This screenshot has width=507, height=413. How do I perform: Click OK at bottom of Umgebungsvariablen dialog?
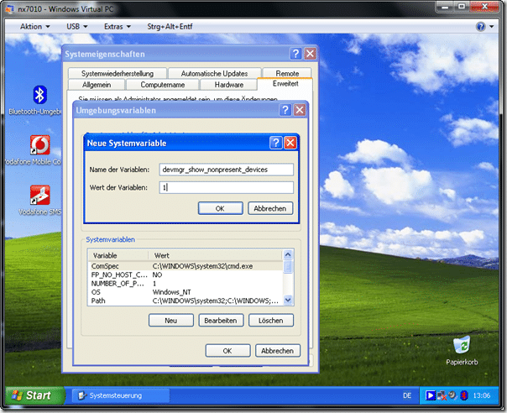pyautogui.click(x=227, y=351)
